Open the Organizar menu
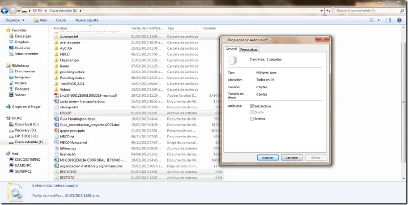 tap(15, 20)
